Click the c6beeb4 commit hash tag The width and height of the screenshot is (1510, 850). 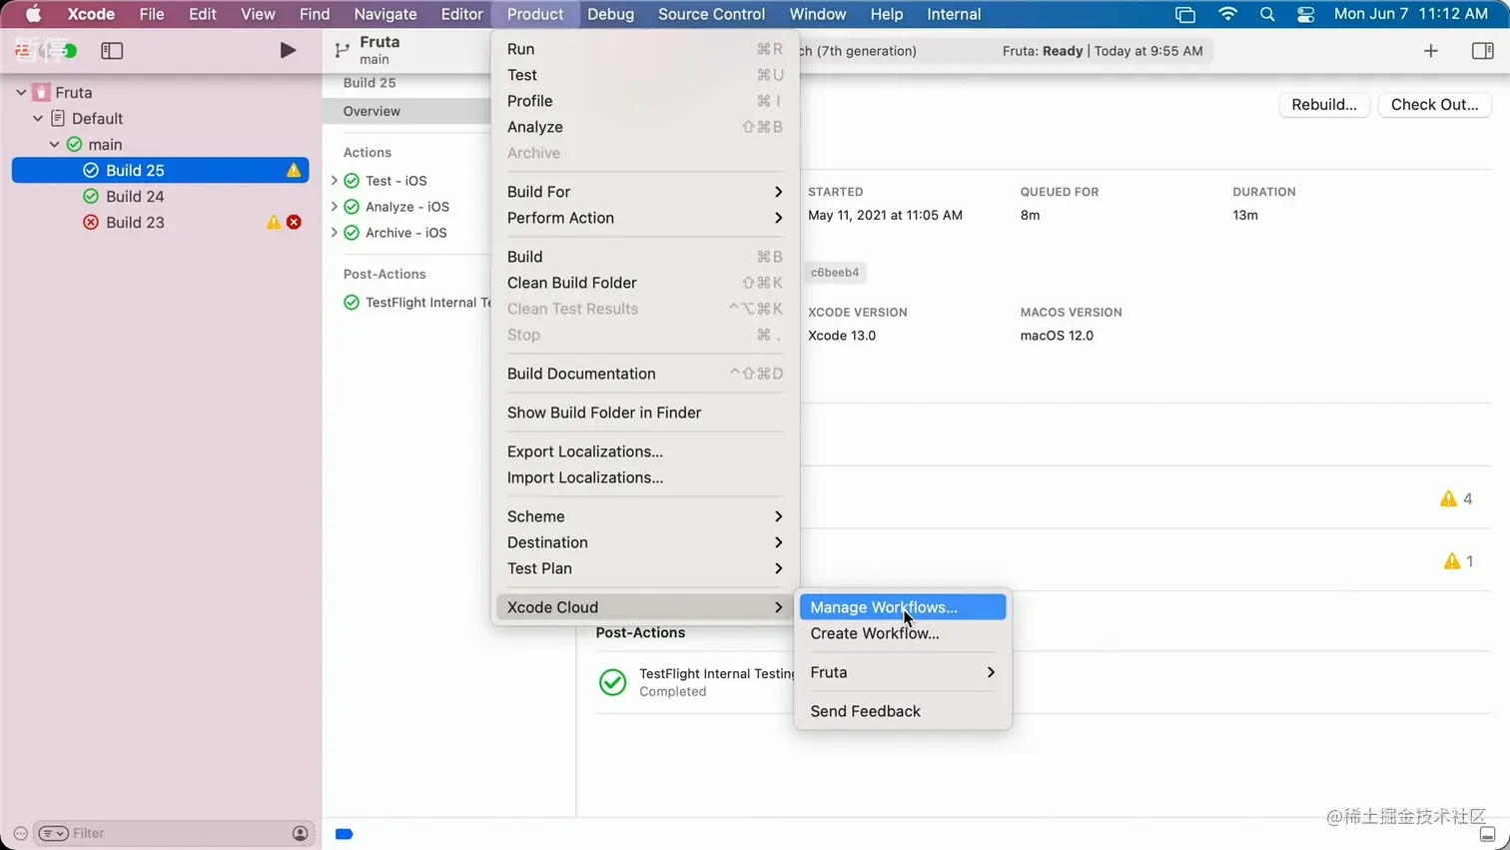coord(835,273)
